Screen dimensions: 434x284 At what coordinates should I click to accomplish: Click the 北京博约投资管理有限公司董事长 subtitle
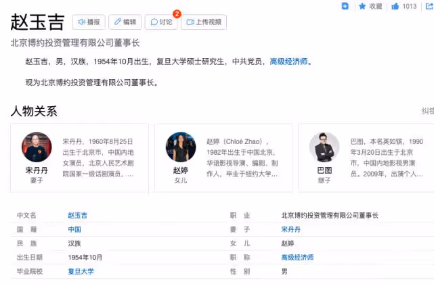pyautogui.click(x=75, y=43)
